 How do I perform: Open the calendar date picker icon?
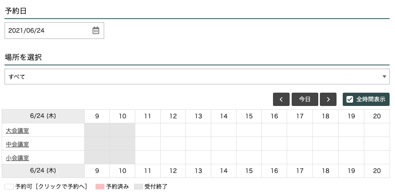pyautogui.click(x=96, y=31)
